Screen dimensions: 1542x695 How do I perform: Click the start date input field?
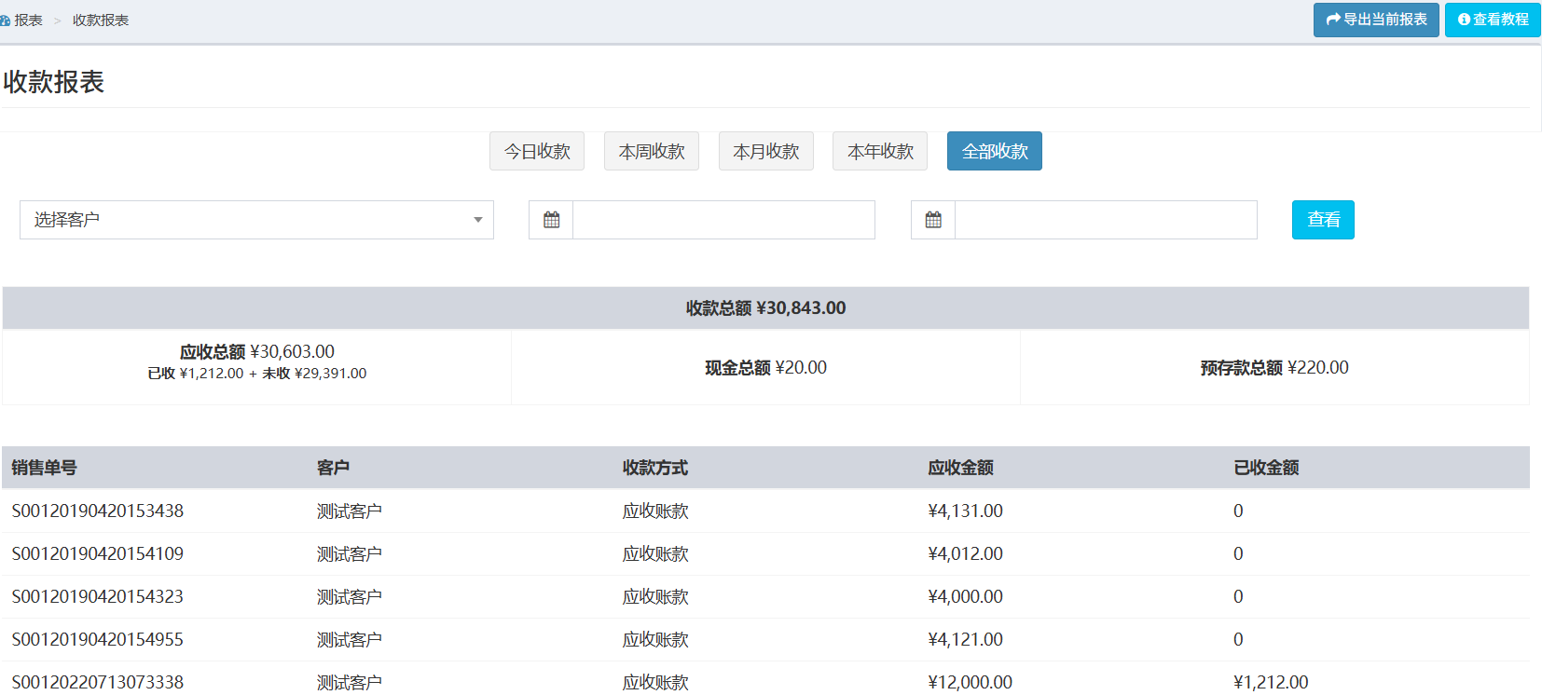tap(723, 220)
